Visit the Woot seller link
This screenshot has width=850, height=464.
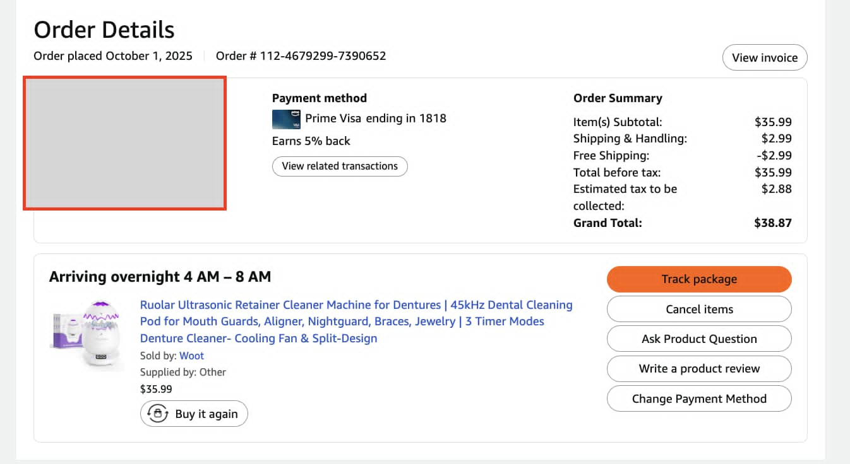point(192,356)
